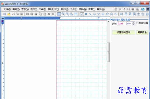Select the inverted triangle shape tool

click(99, 14)
